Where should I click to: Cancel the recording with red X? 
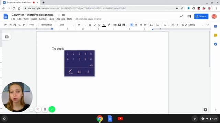click(x=37, y=109)
